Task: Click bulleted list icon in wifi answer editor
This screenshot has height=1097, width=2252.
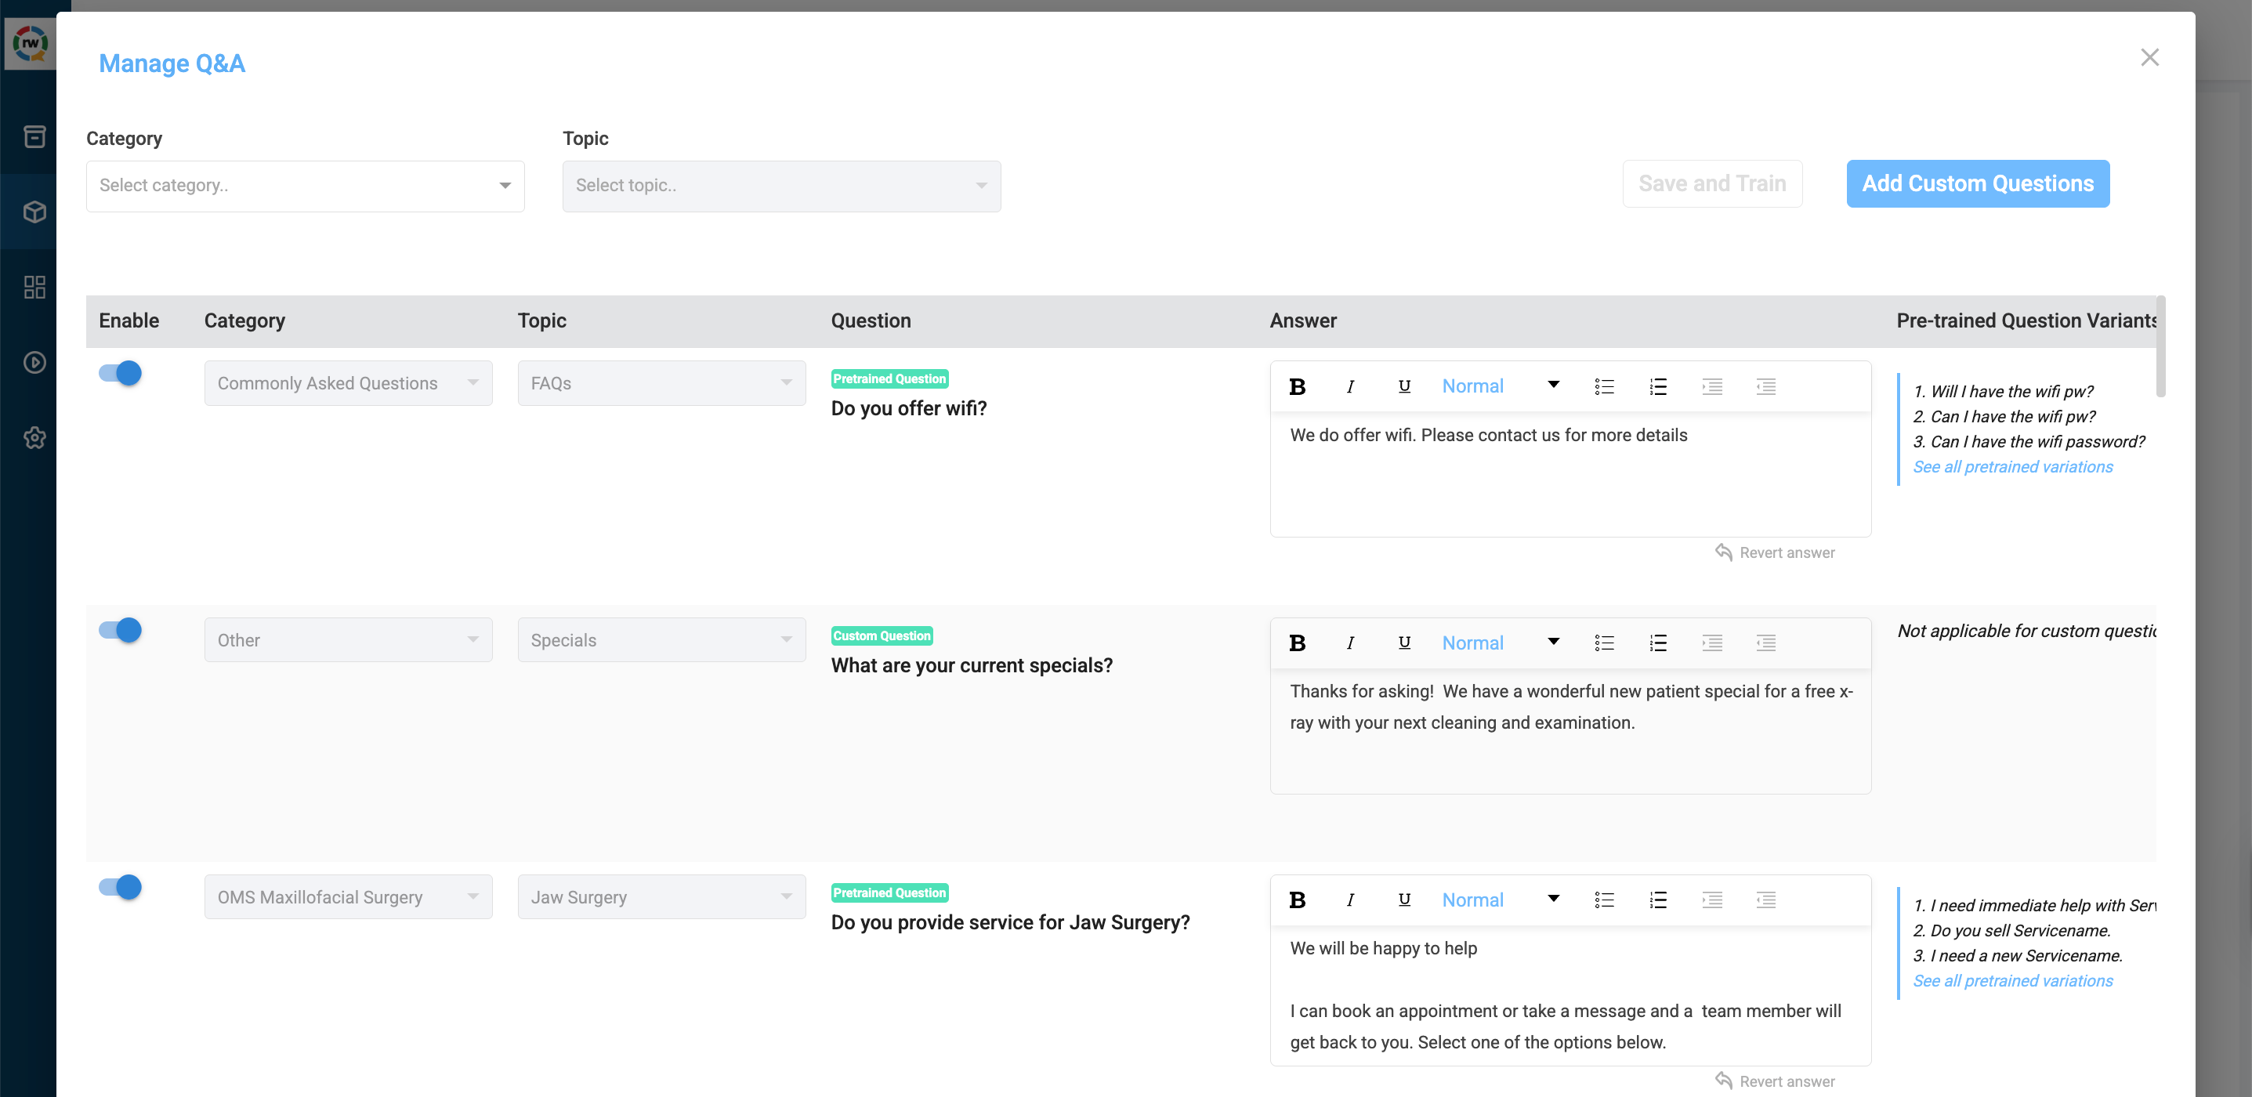Action: coord(1603,386)
